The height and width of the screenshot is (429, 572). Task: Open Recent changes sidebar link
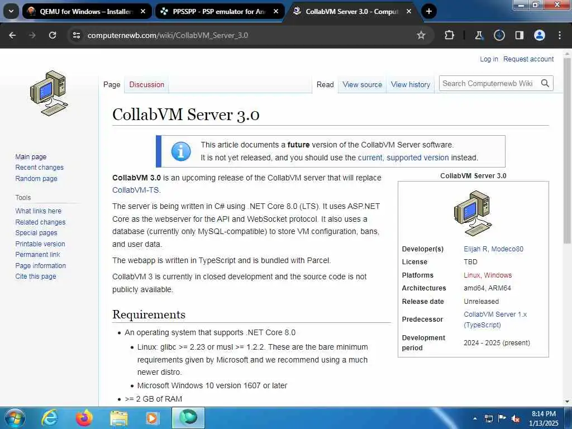tap(40, 168)
